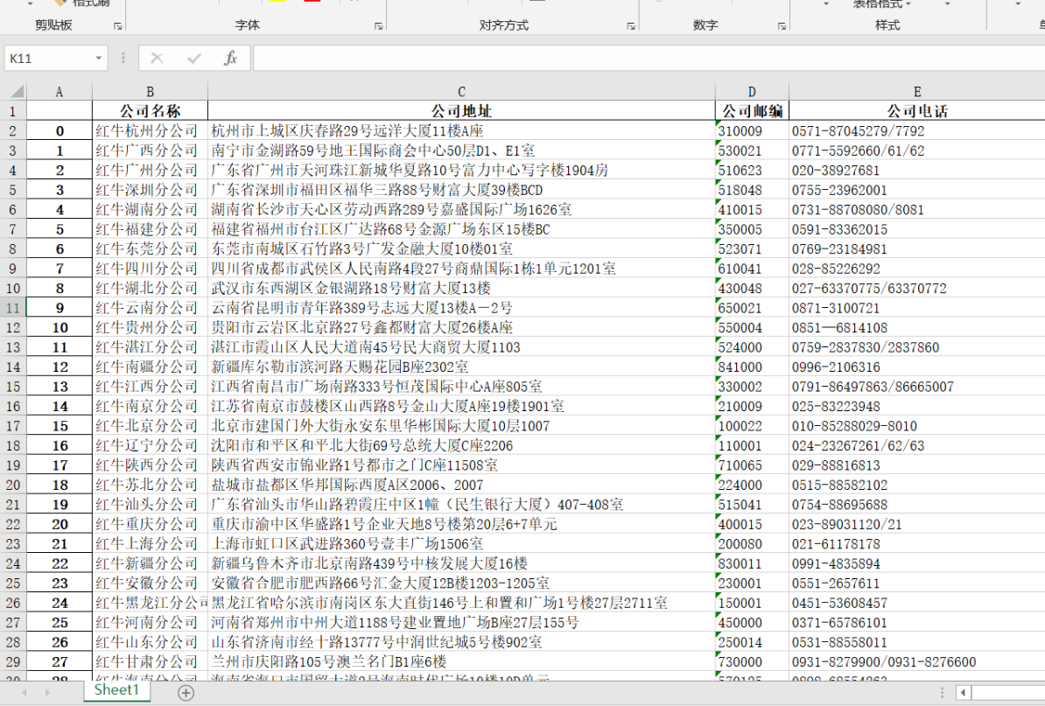This screenshot has height=706, width=1045.
Task: Open the Alignment (对齐方式) dialog launcher
Action: tap(631, 26)
